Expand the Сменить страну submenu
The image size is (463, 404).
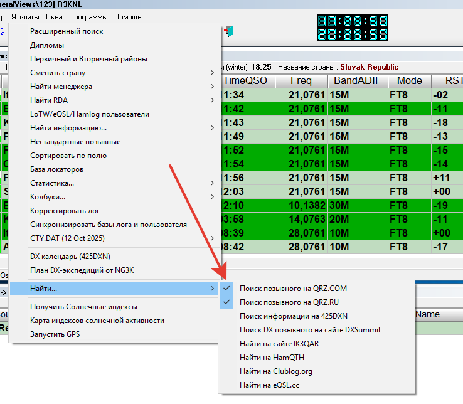(115, 73)
